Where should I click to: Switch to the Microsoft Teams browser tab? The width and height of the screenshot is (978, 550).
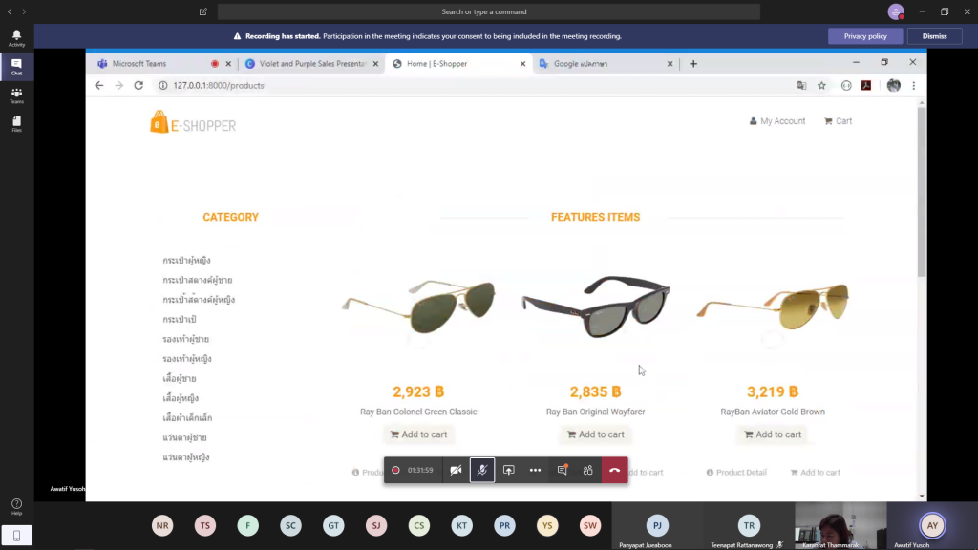point(153,64)
